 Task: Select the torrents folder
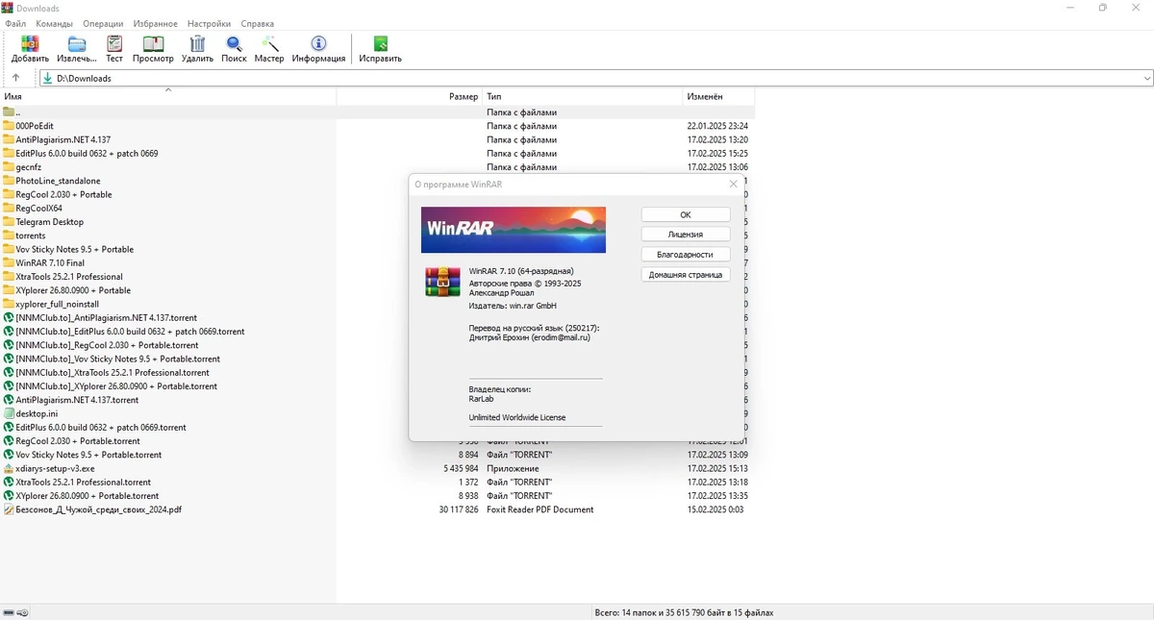(31, 236)
